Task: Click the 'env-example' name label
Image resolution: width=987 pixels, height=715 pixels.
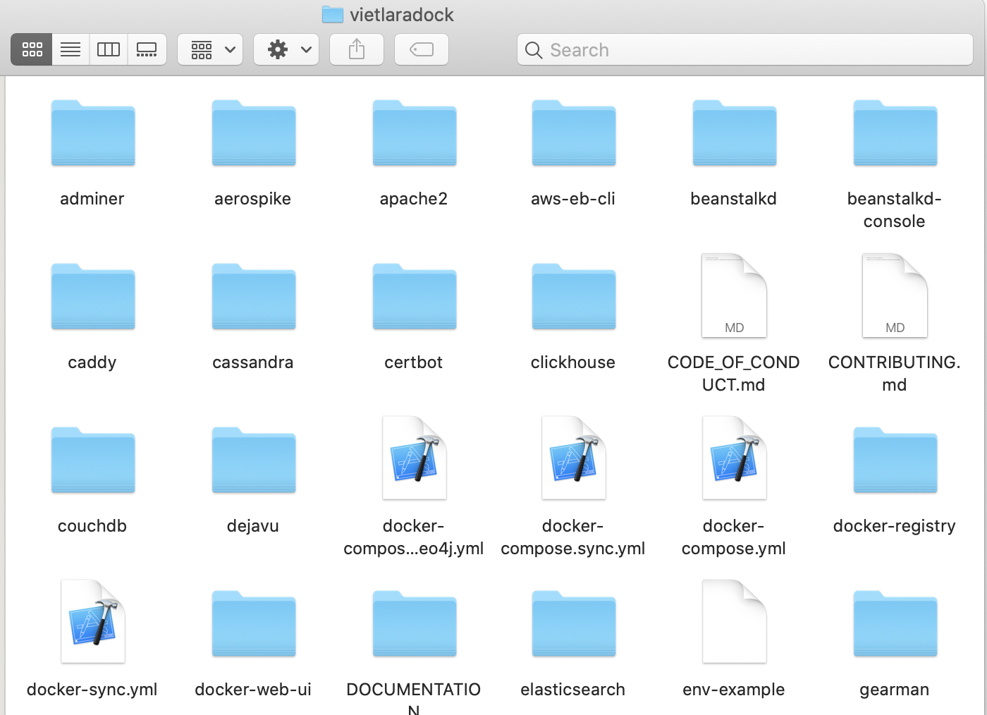Action: click(734, 690)
